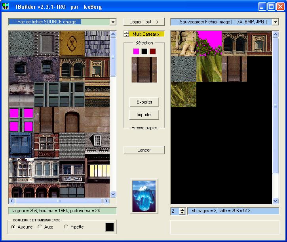Click the Copier Tout button

click(x=144, y=22)
